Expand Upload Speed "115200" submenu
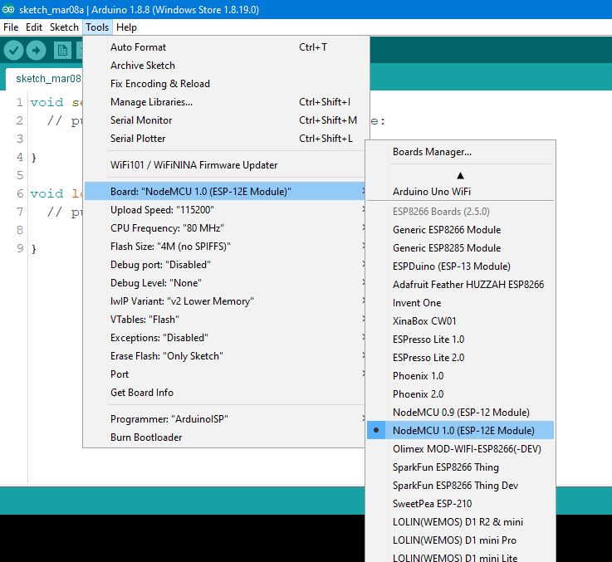This screenshot has width=612, height=562. click(x=225, y=210)
